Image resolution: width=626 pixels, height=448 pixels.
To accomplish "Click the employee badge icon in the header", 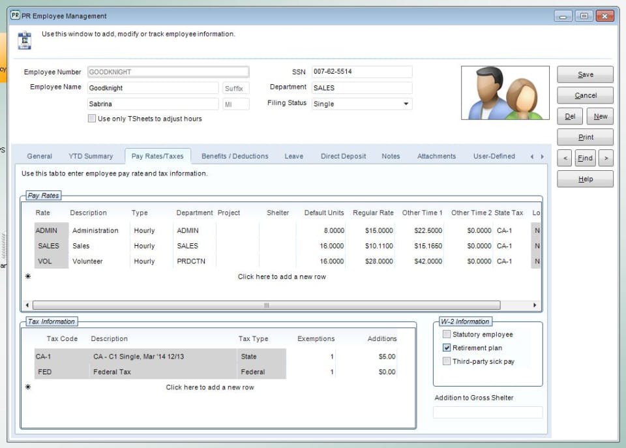I will coord(24,40).
